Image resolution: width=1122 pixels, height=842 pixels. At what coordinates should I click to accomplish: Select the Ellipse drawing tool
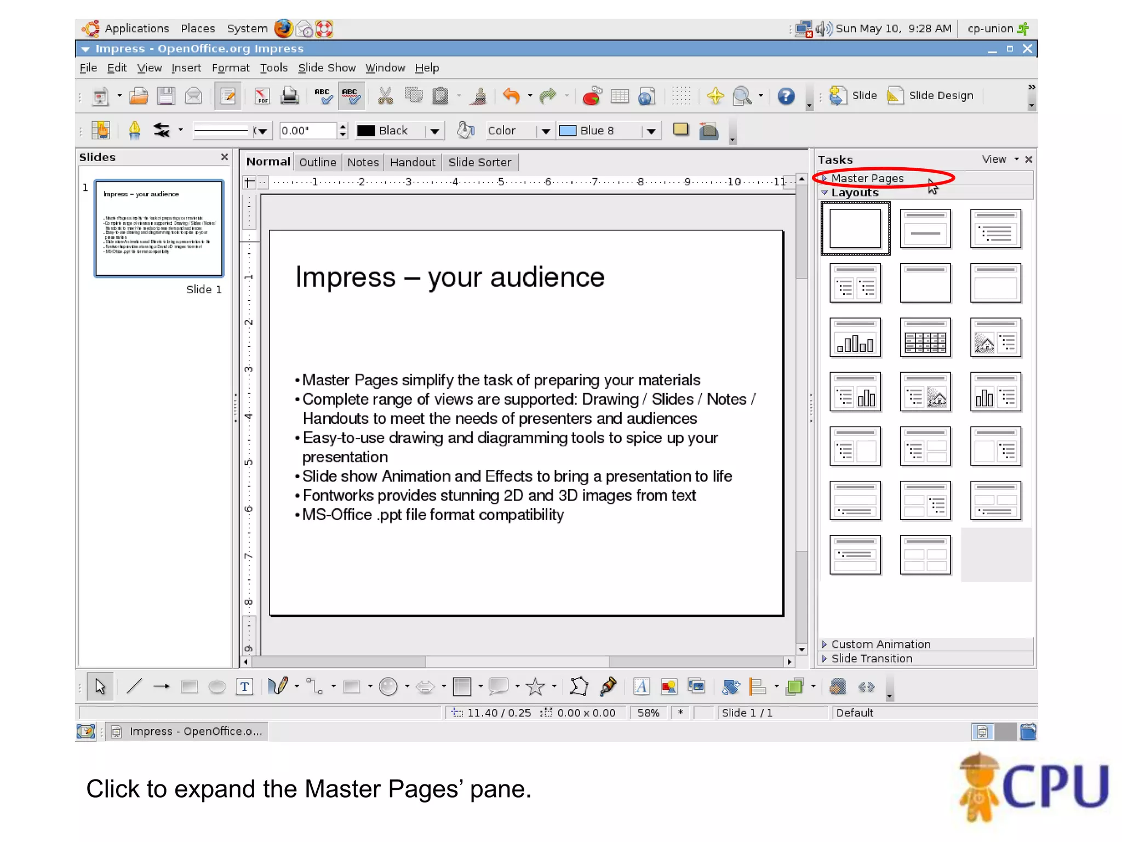tap(217, 686)
